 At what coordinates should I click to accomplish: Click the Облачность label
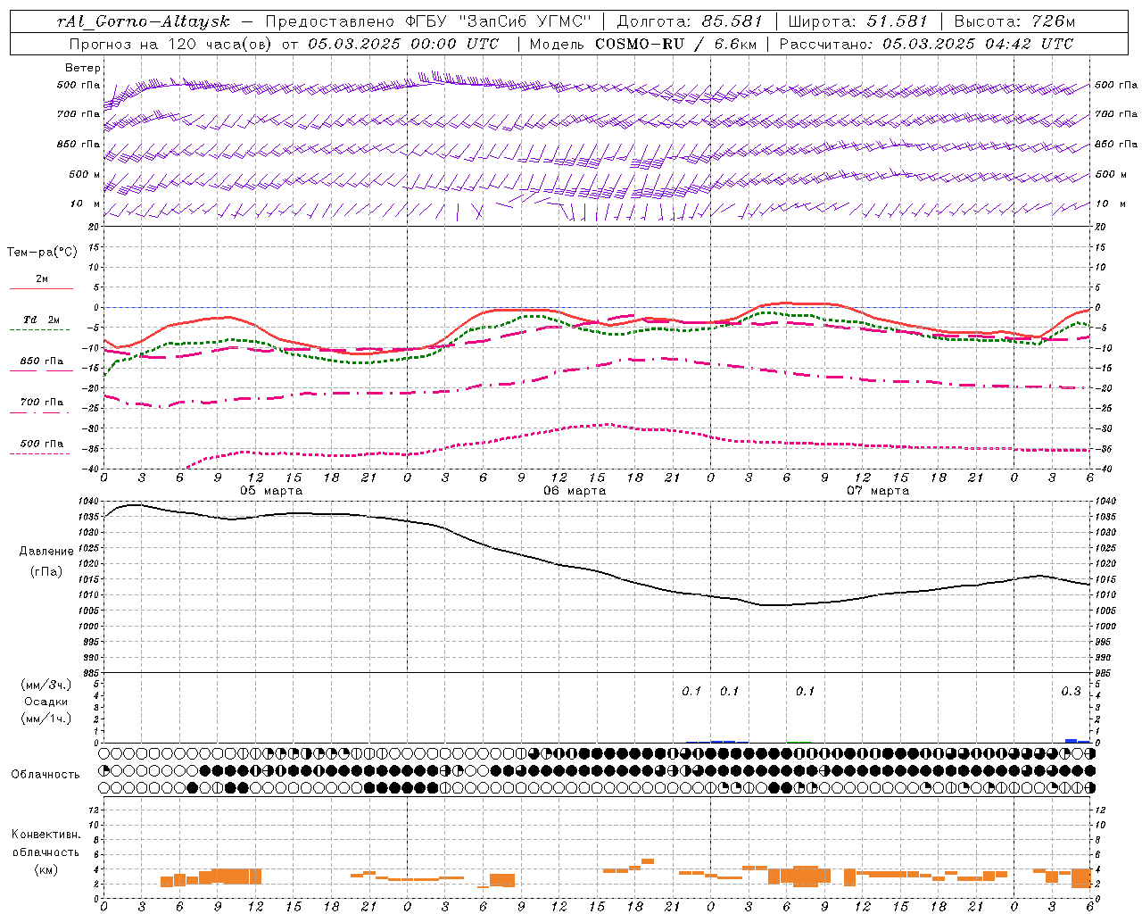pyautogui.click(x=46, y=774)
